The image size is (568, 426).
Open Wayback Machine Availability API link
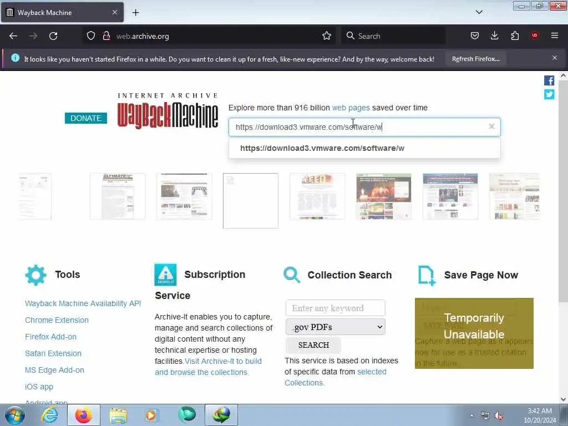coord(83,303)
